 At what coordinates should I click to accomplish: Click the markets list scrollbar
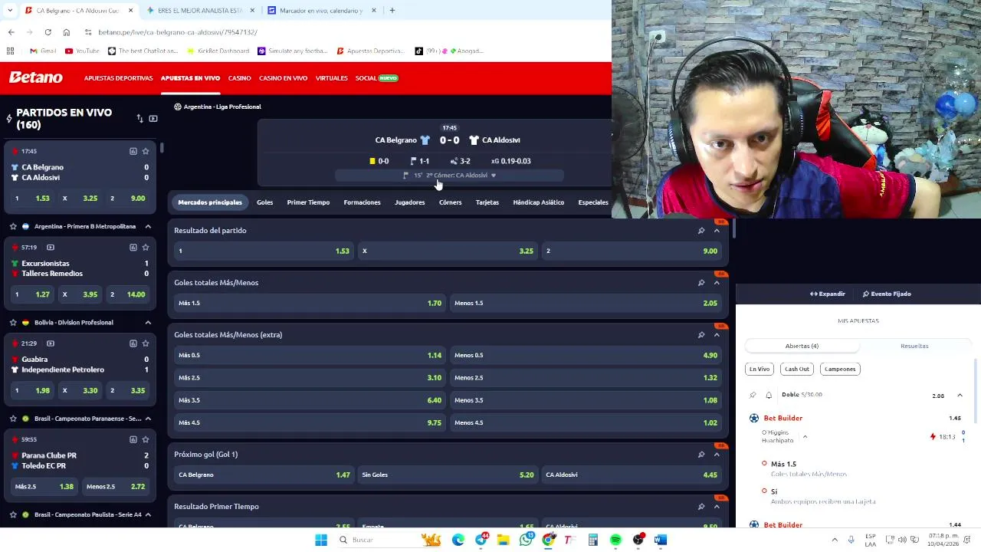pyautogui.click(x=733, y=228)
